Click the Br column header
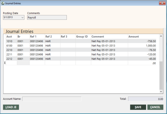This screenshot has height=114, width=167. [23, 37]
